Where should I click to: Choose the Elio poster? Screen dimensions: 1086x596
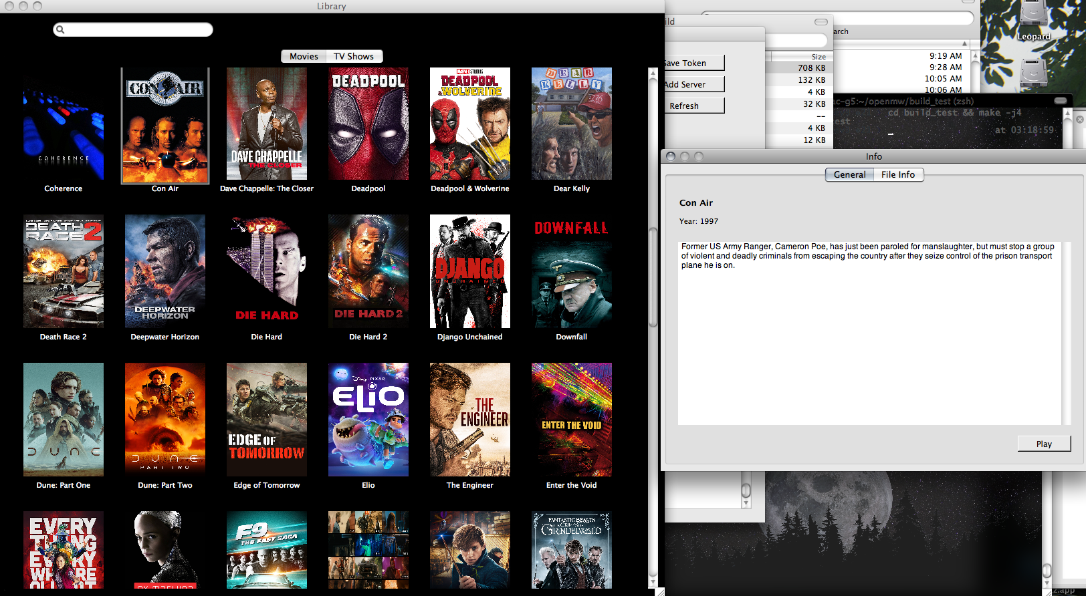pyautogui.click(x=368, y=420)
